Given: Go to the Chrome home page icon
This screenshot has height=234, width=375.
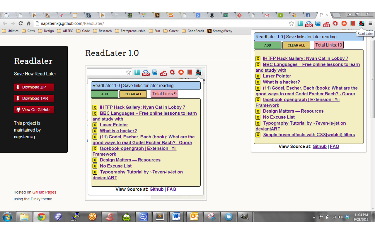Looking at the screenshot, I should point(28,23).
